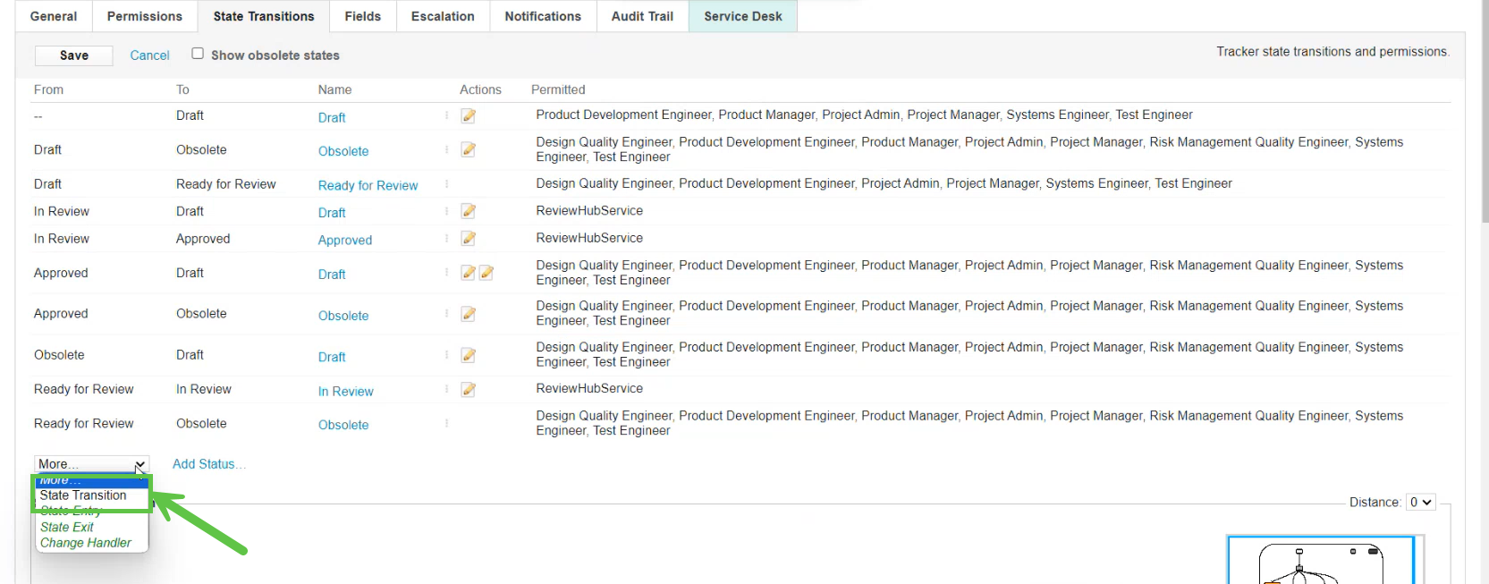Click the Add Status link
This screenshot has height=584, width=1489.
207,464
